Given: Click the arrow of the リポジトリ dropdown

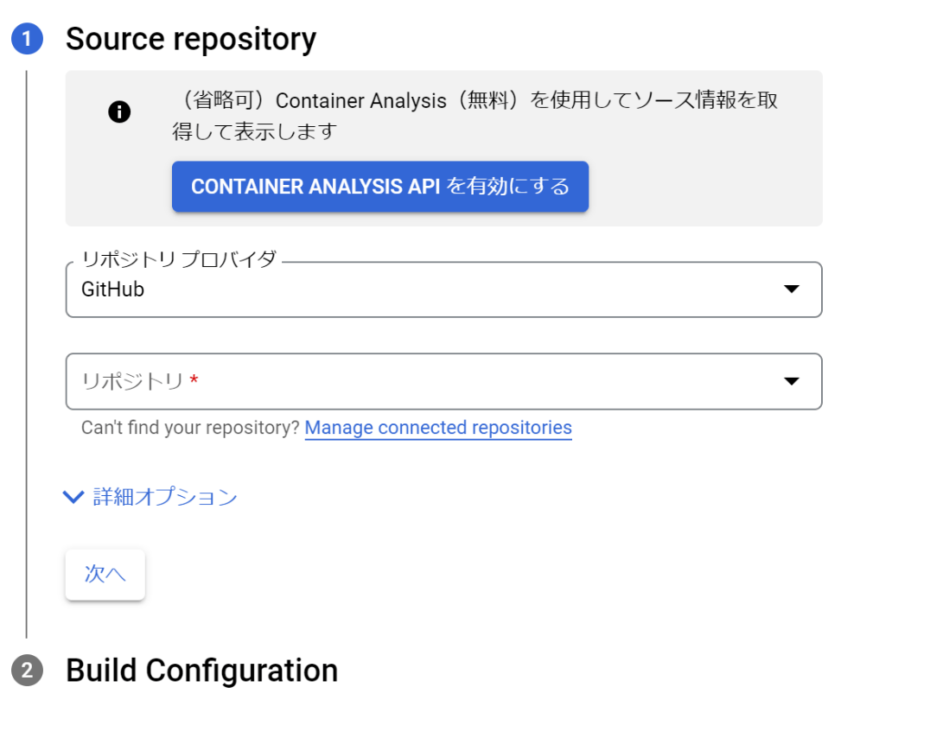Looking at the screenshot, I should [x=791, y=381].
